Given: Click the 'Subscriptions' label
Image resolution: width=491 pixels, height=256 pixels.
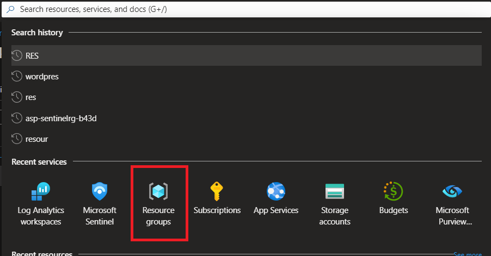Looking at the screenshot, I should tap(217, 210).
